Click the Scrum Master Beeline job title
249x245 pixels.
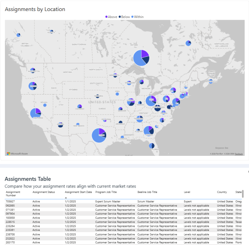(146, 202)
